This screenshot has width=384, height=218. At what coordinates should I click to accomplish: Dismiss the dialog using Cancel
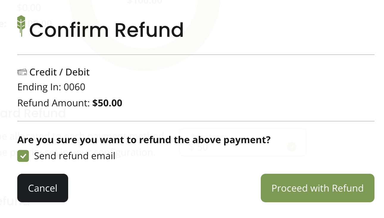[x=43, y=188]
